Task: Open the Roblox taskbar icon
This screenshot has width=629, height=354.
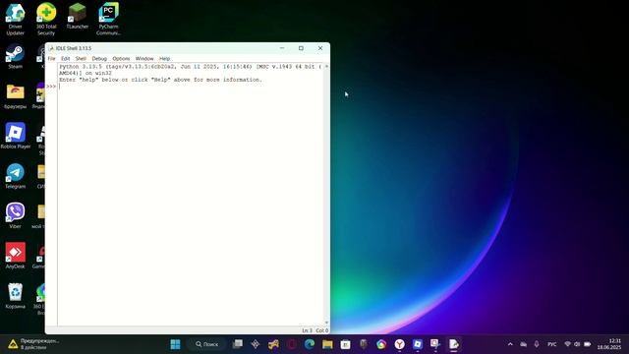Action: click(x=417, y=344)
